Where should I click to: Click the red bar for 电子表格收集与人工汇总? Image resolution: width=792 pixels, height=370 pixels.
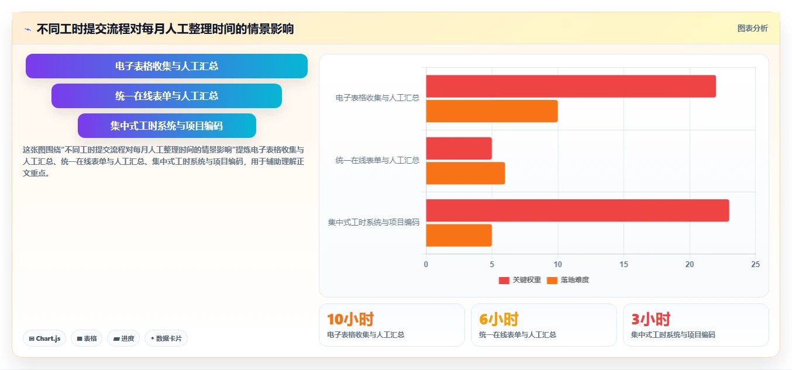[571, 87]
